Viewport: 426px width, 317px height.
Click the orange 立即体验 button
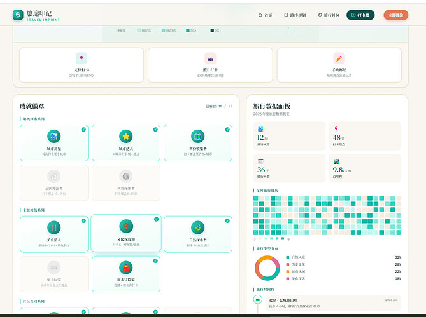coord(396,15)
